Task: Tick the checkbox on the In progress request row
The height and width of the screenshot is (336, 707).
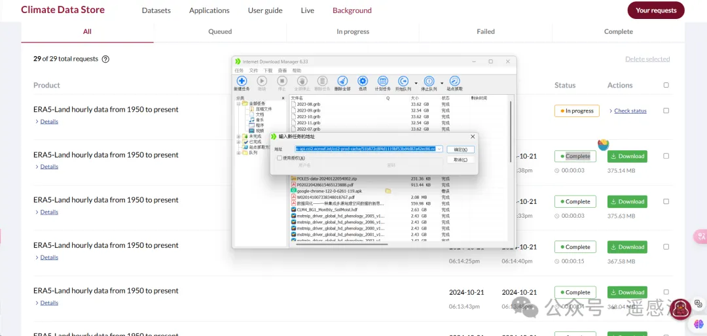Action: point(666,110)
